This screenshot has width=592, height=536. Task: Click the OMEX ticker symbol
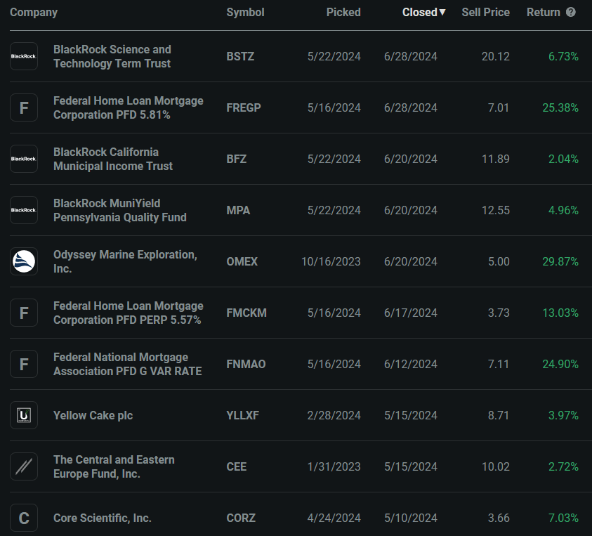pos(242,261)
